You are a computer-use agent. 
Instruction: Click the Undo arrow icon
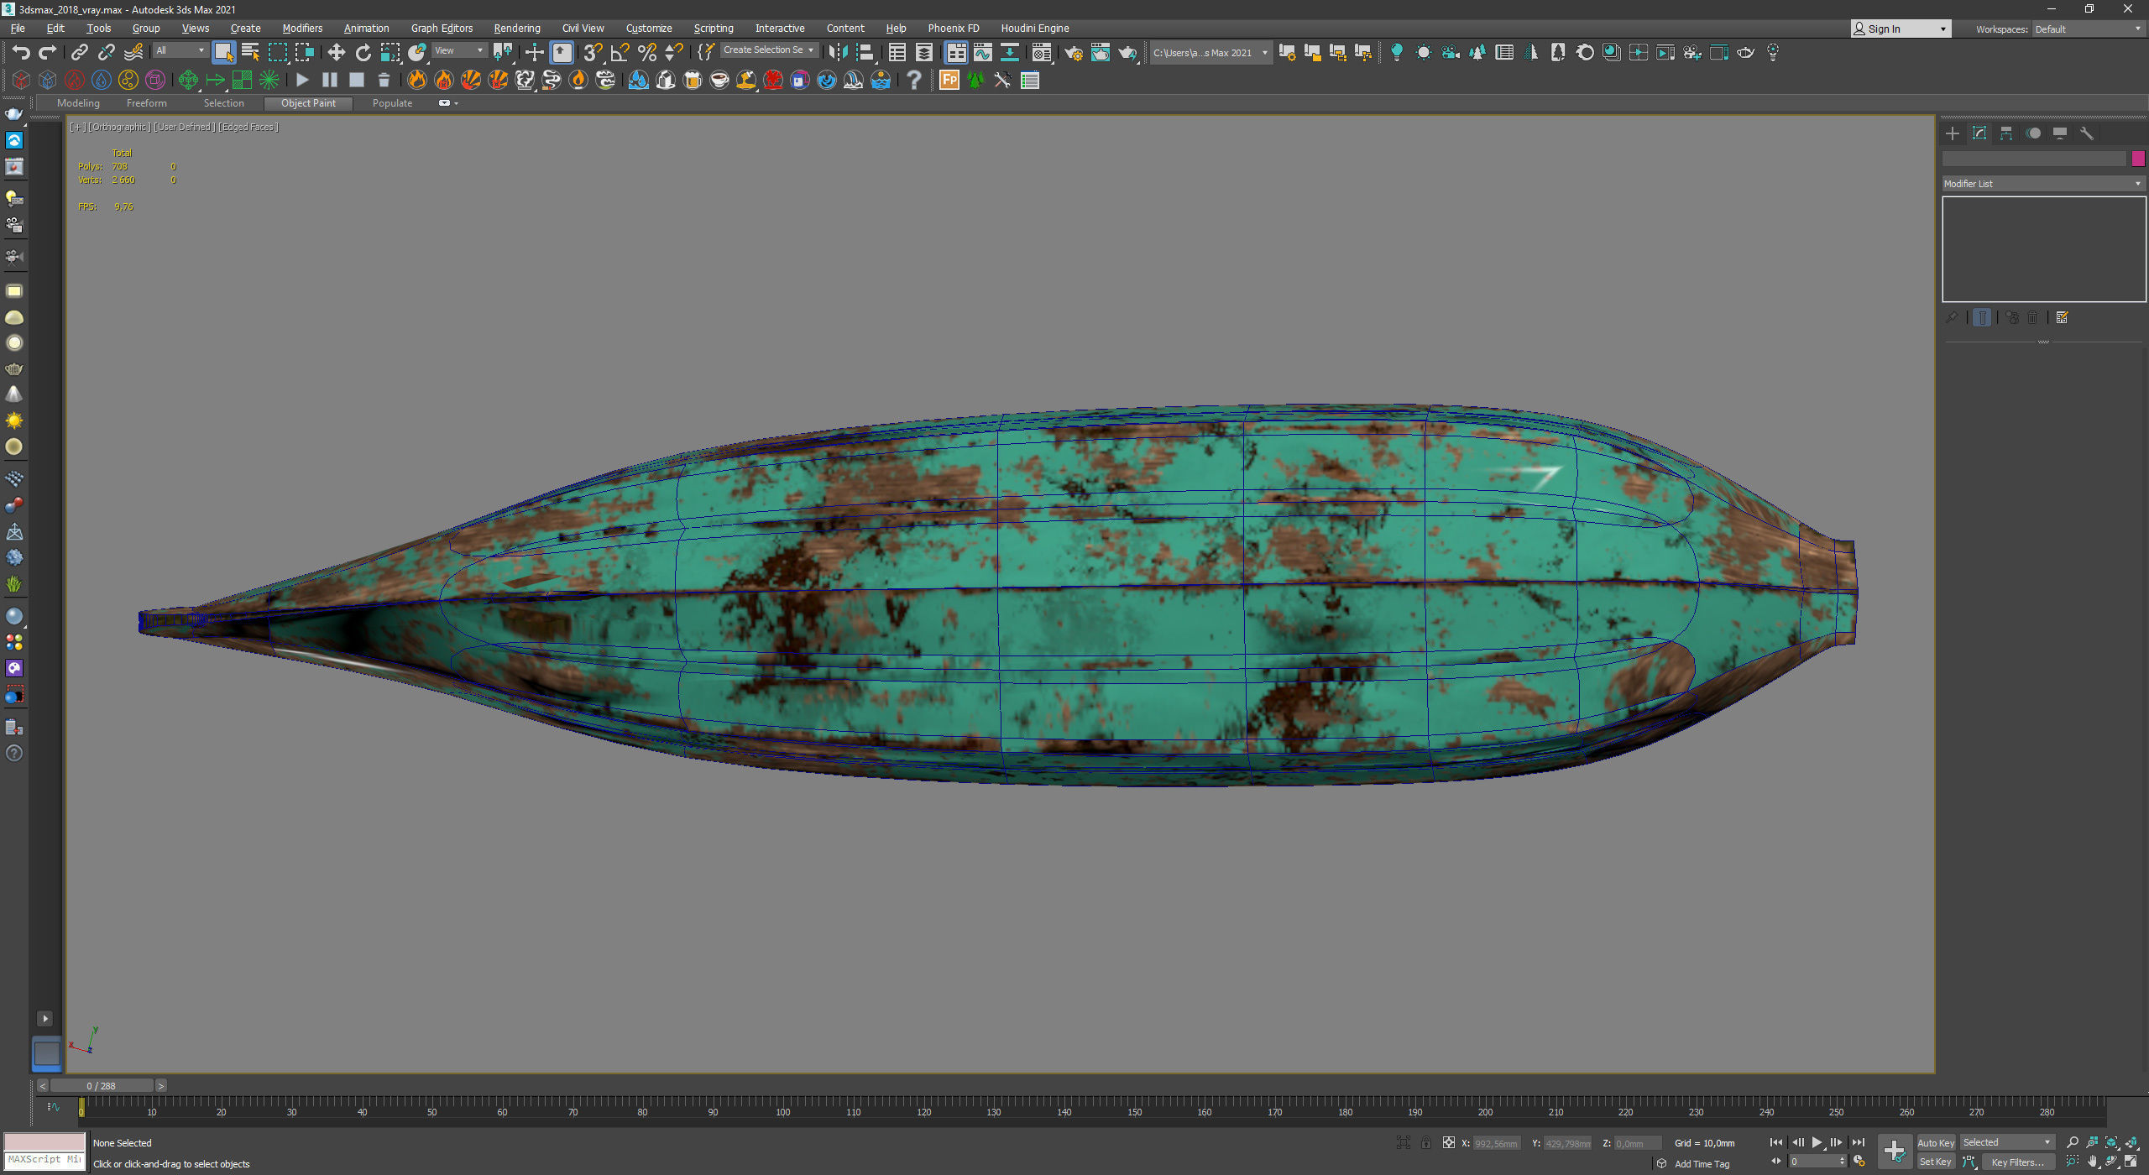pos(21,53)
